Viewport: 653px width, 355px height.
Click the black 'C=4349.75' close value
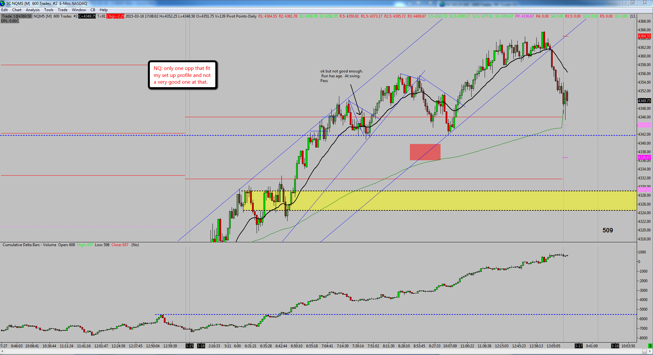coord(87,16)
